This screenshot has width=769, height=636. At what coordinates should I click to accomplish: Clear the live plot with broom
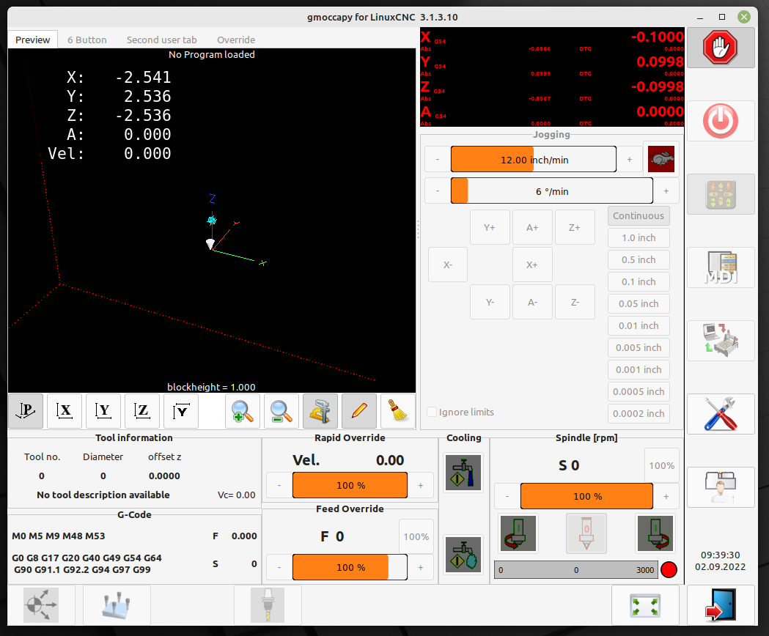click(398, 411)
